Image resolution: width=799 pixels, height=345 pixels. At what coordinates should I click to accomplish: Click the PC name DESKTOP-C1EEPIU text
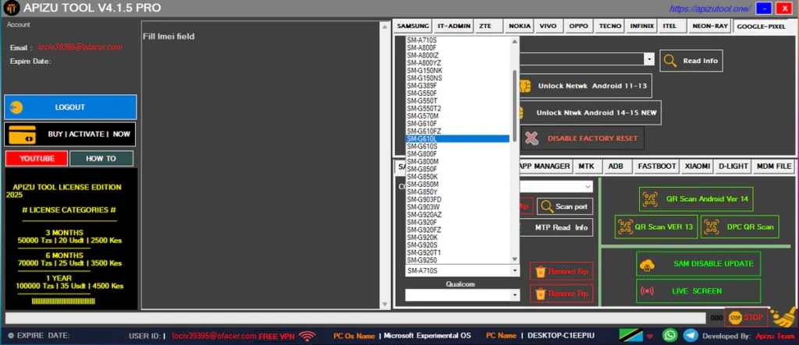(561, 336)
